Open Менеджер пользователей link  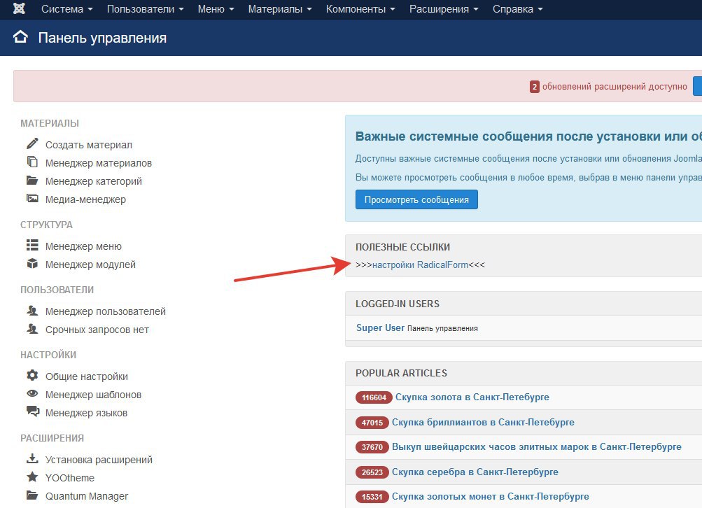tap(106, 311)
